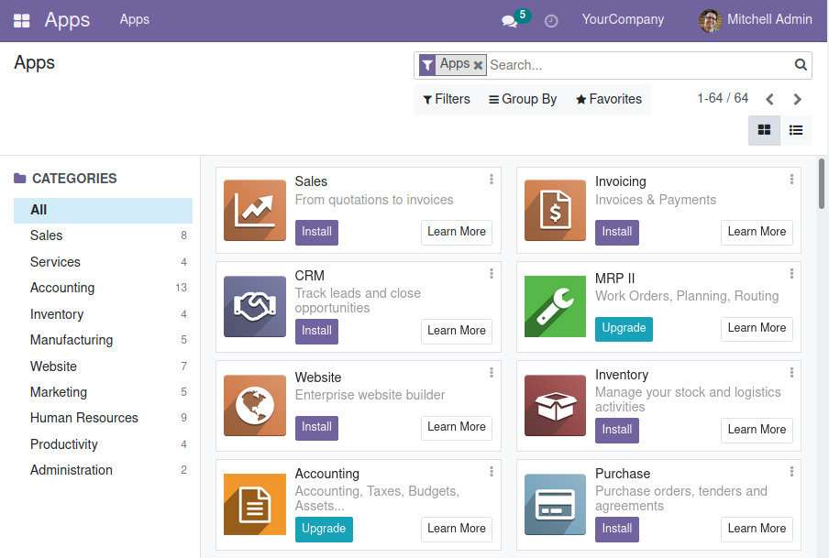The height and width of the screenshot is (558, 829).
Task: Open the Group By dropdown
Action: tap(522, 99)
